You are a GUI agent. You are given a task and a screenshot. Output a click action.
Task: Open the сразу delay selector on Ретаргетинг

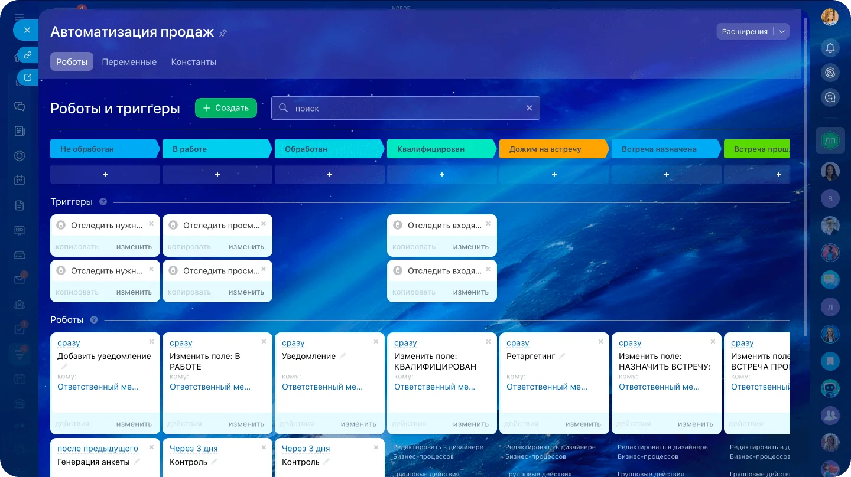coord(518,343)
